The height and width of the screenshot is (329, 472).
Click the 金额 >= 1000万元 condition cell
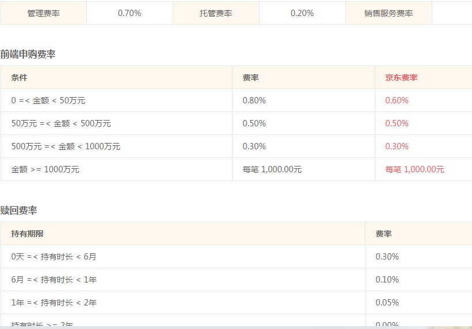[45, 169]
